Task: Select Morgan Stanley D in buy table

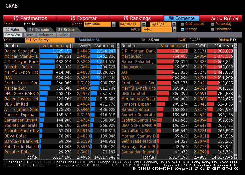Action: [x=60, y=56]
